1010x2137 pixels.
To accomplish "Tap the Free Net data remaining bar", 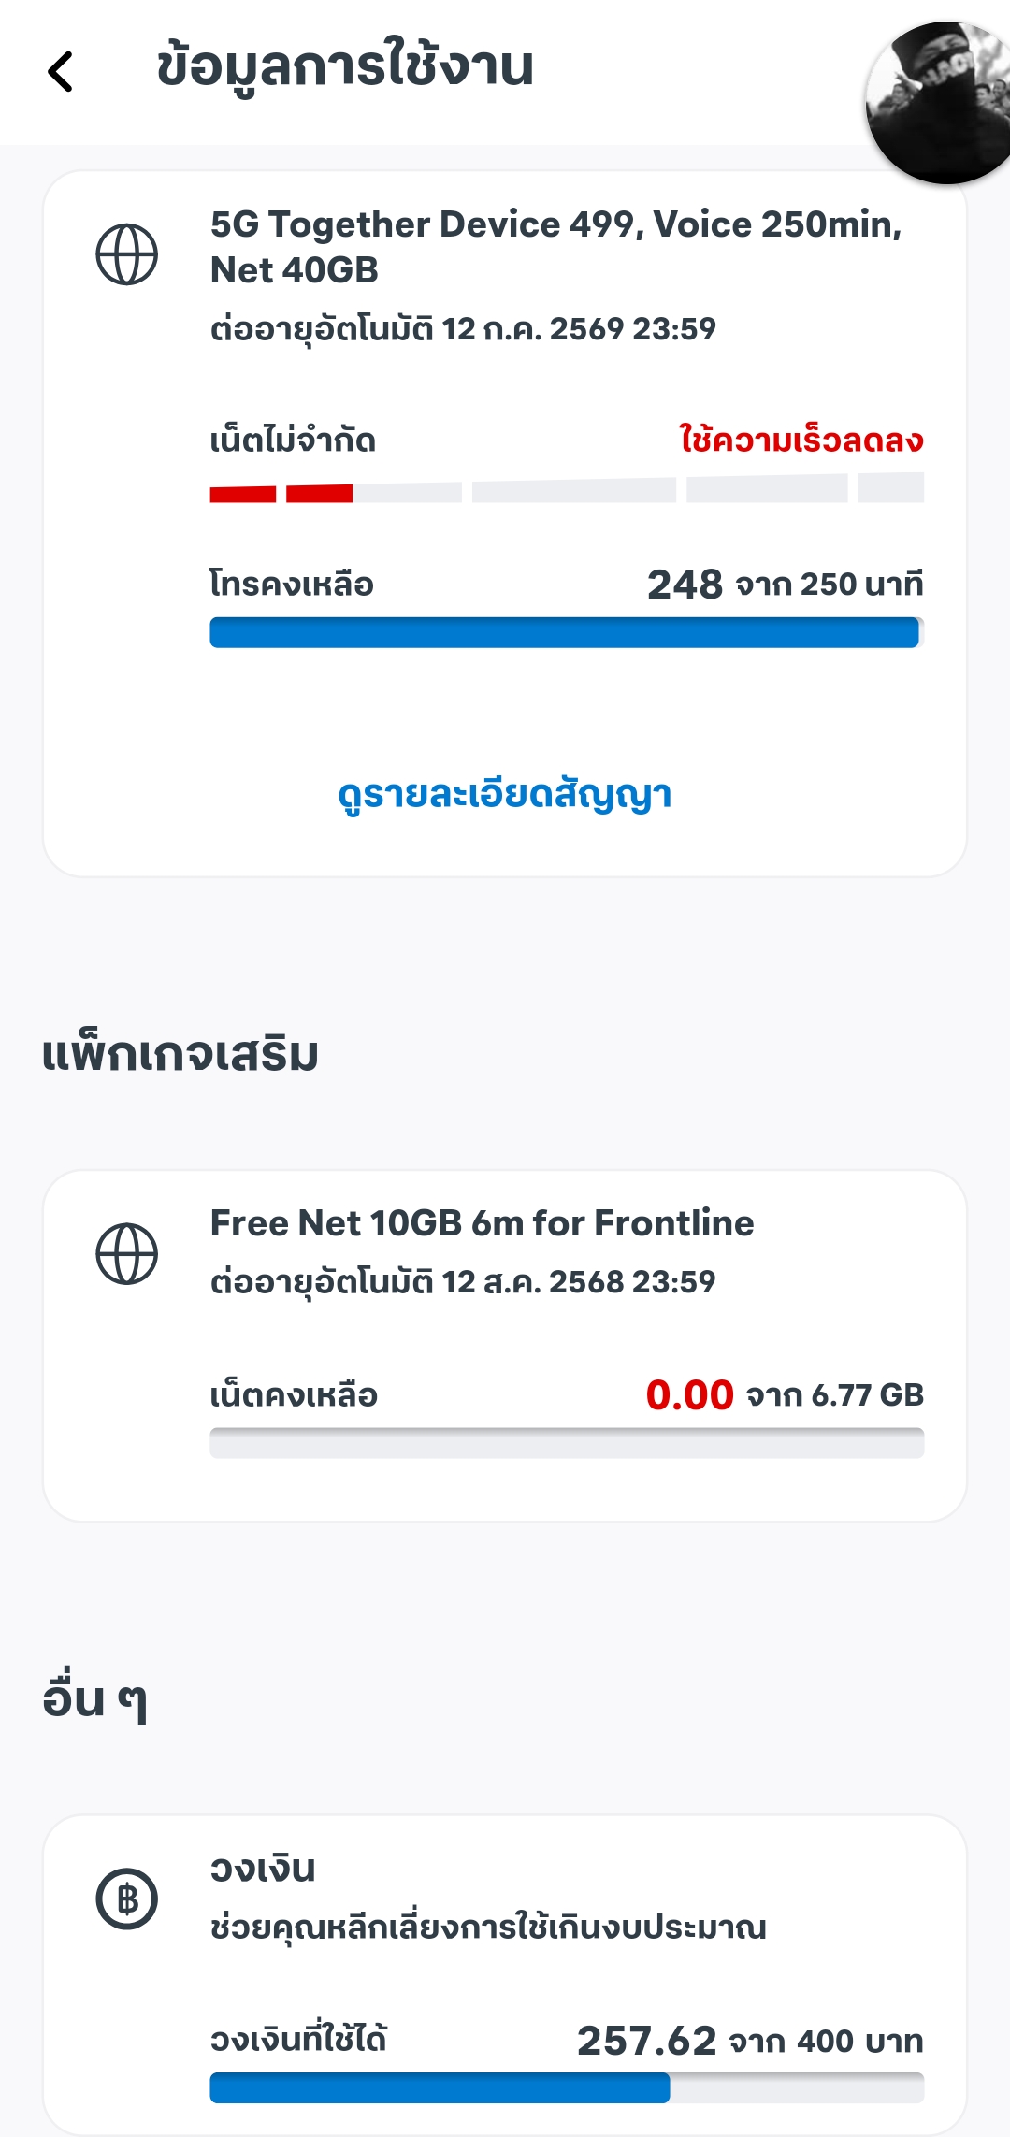I will [567, 1443].
